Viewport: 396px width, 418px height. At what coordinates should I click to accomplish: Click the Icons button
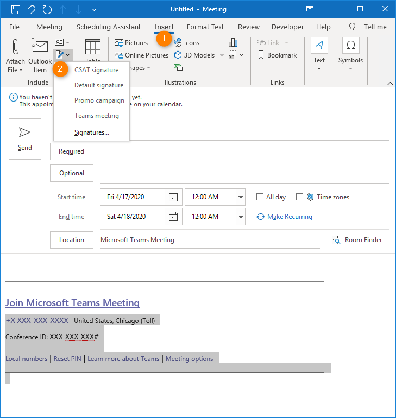(187, 43)
